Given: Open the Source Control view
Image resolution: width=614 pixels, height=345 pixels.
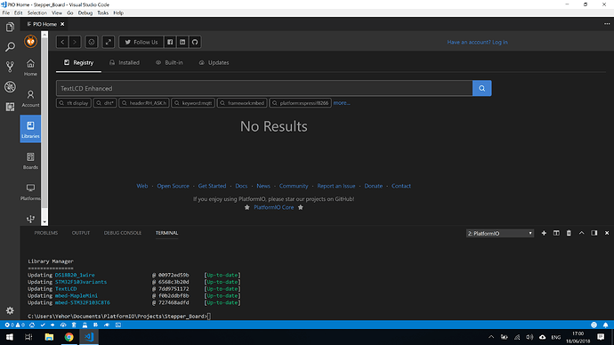Looking at the screenshot, I should [10, 67].
